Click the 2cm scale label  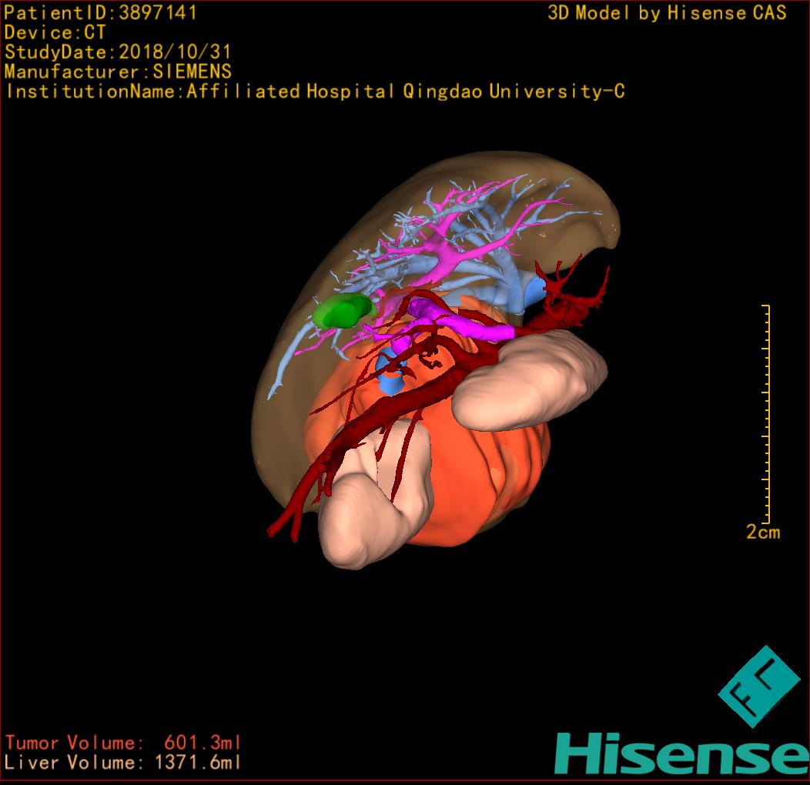coord(763,532)
